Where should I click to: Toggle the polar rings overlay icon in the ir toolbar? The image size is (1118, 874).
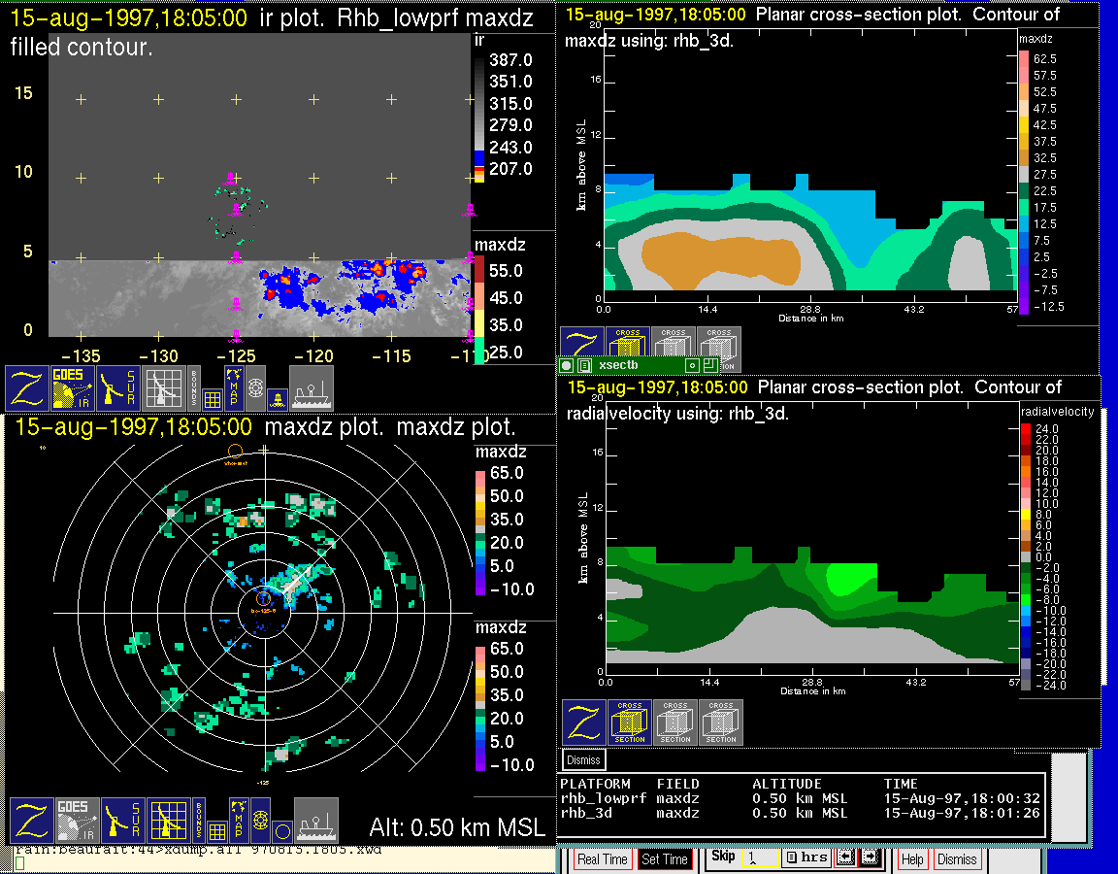255,387
